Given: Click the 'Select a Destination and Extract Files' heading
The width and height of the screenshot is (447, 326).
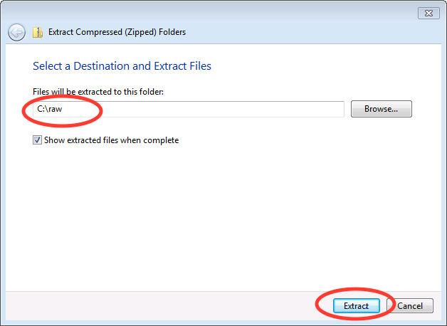Looking at the screenshot, I should pyautogui.click(x=122, y=66).
